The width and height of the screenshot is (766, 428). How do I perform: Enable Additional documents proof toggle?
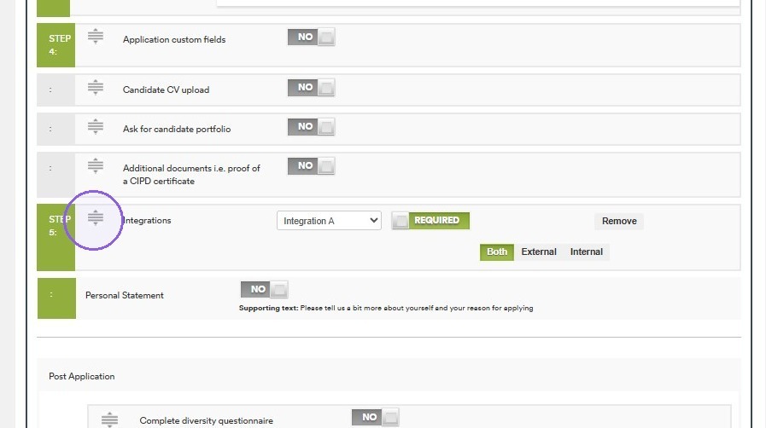point(311,165)
